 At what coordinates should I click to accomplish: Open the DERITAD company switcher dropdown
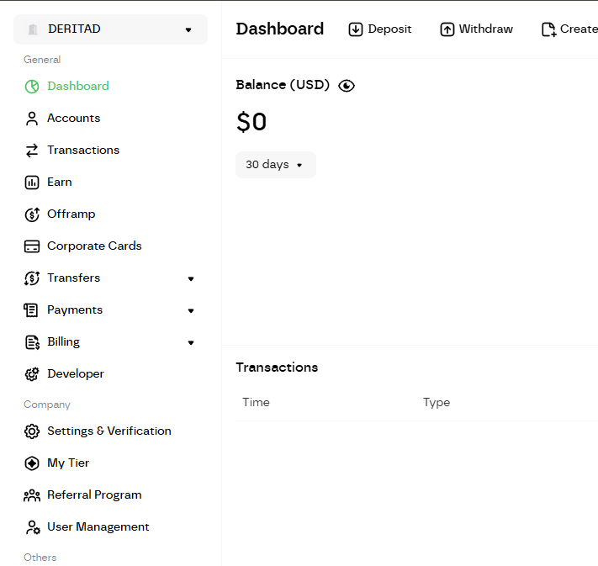110,29
